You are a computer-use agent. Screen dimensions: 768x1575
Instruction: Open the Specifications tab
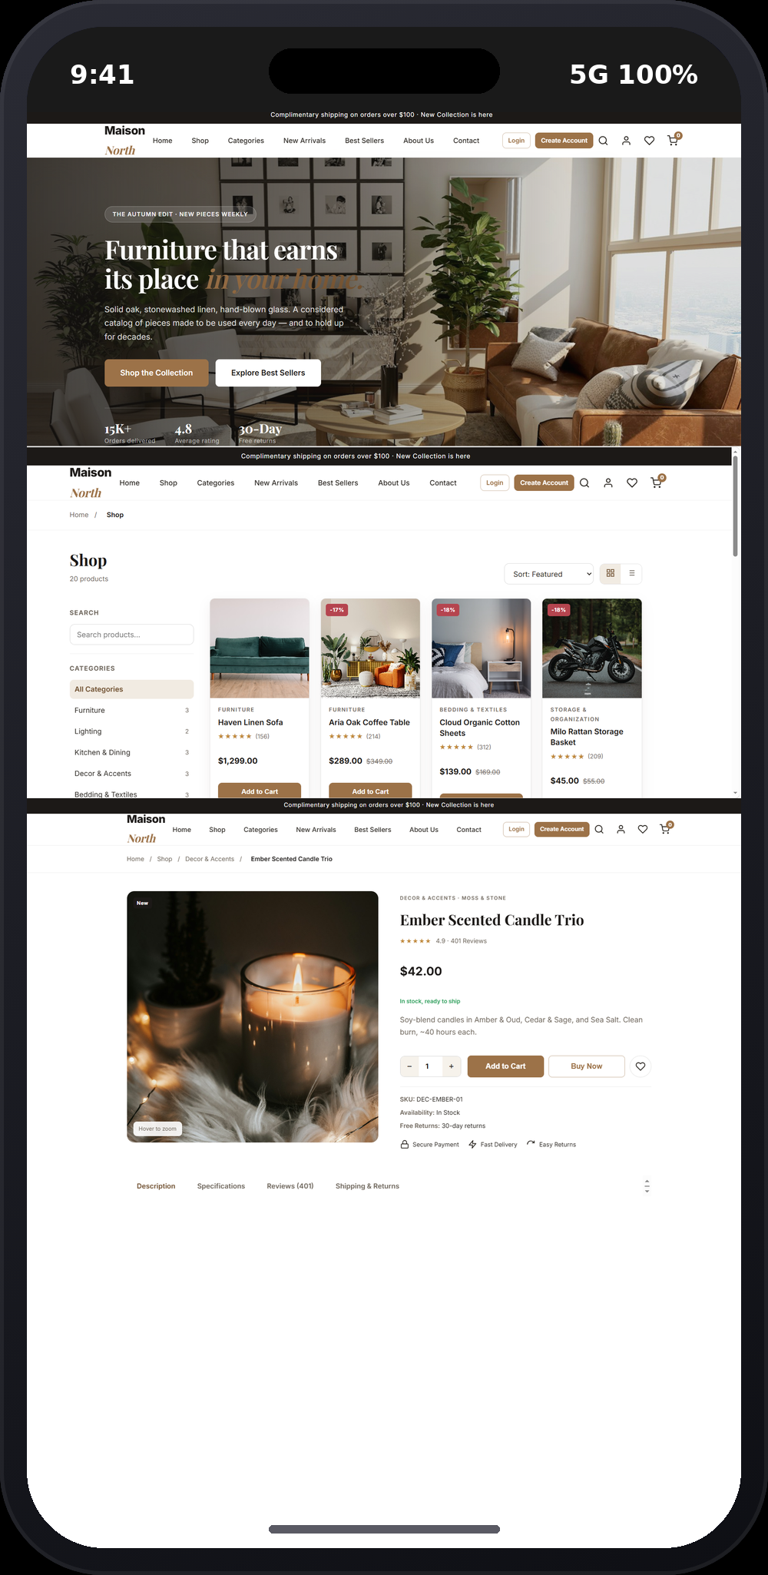tap(221, 1186)
